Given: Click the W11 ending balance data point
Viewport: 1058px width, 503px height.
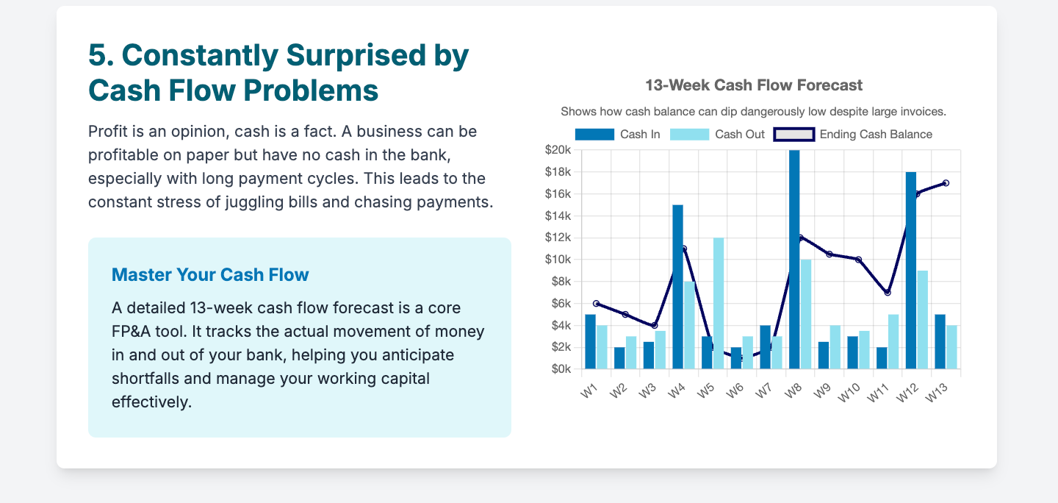Looking at the screenshot, I should (x=888, y=293).
